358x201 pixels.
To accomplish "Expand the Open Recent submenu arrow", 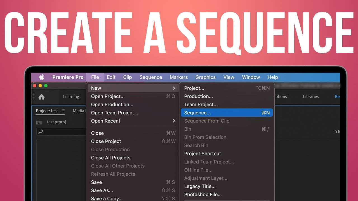I will [174, 121].
